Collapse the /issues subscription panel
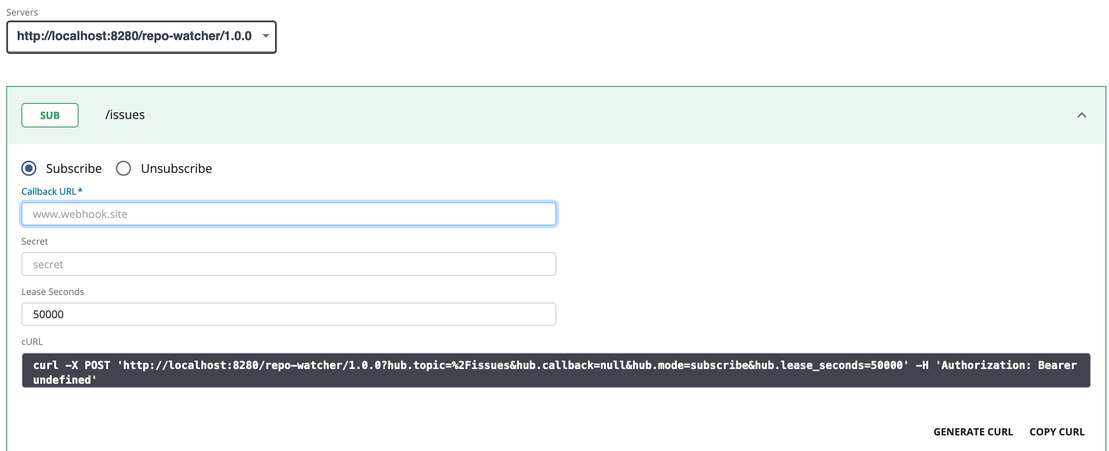The image size is (1109, 451). coord(1082,115)
